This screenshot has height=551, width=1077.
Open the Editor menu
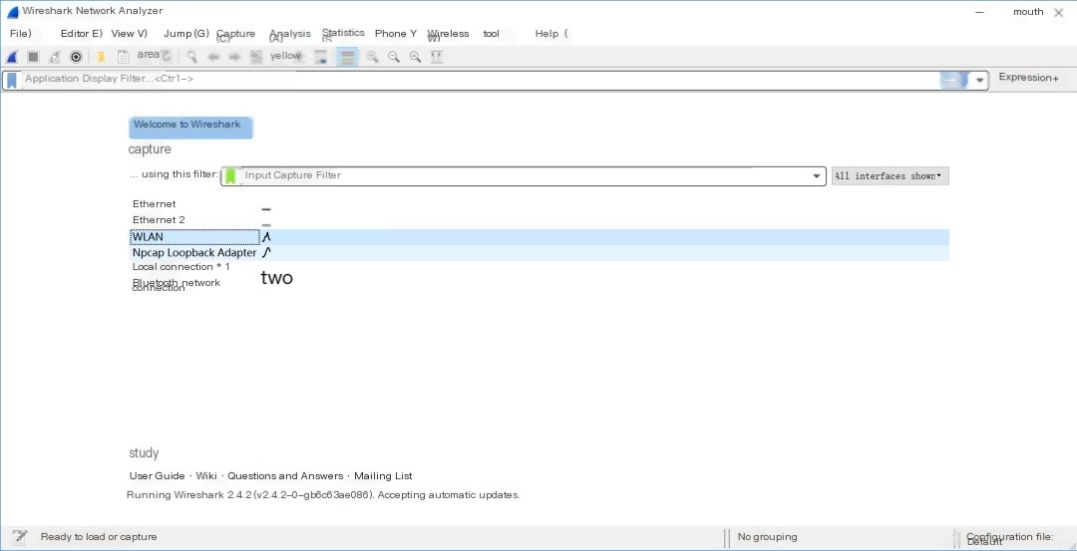point(81,33)
